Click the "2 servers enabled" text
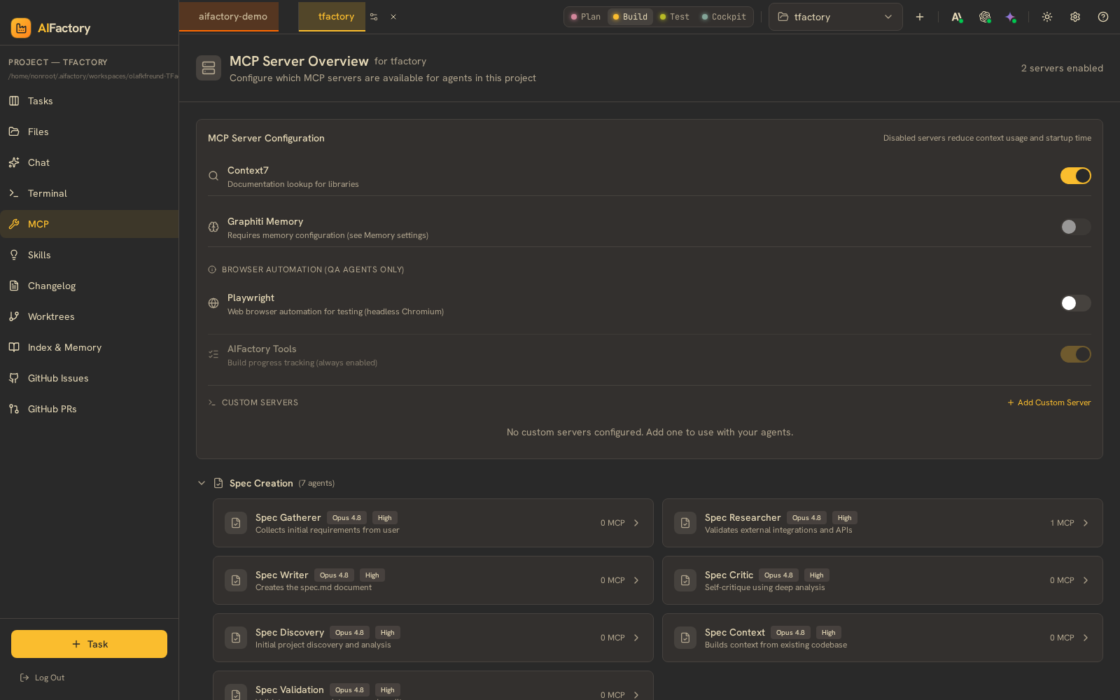This screenshot has height=700, width=1120. click(1062, 68)
